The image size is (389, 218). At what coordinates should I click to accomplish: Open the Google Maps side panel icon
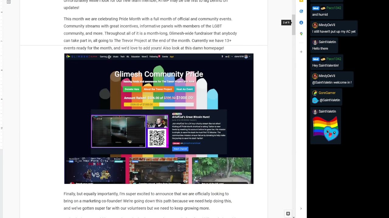[x=301, y=34]
